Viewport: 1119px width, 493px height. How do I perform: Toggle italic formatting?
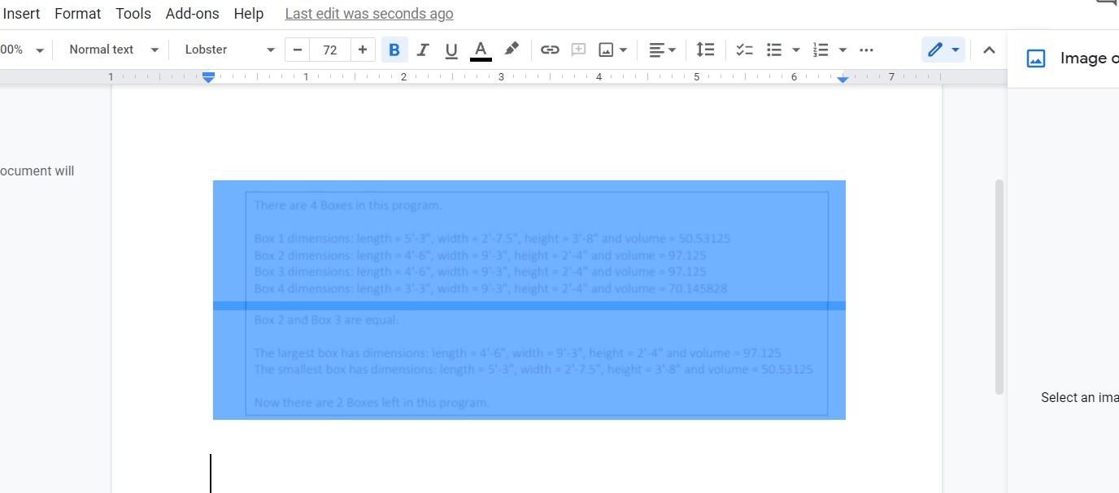[x=422, y=50]
